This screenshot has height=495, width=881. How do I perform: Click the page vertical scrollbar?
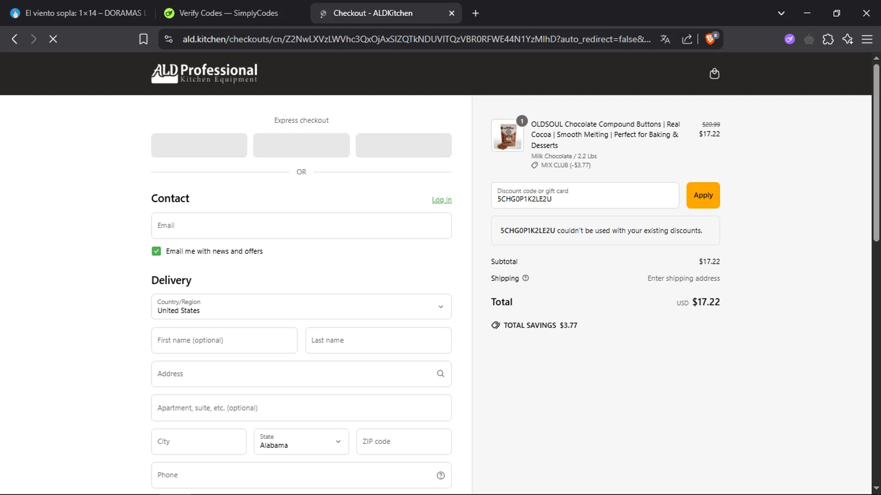pos(876,153)
